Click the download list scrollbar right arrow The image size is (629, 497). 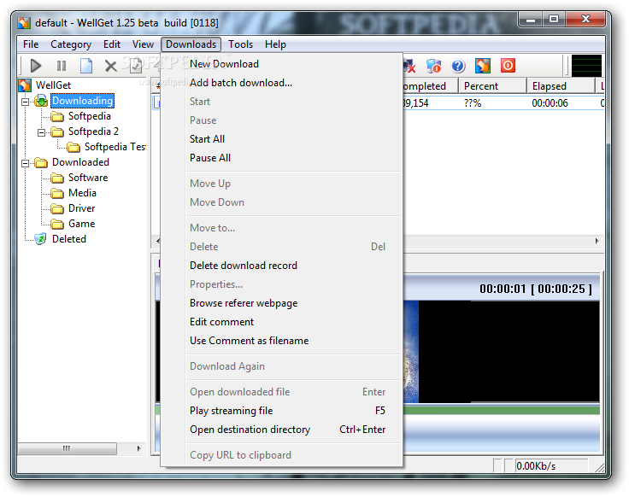click(x=597, y=241)
